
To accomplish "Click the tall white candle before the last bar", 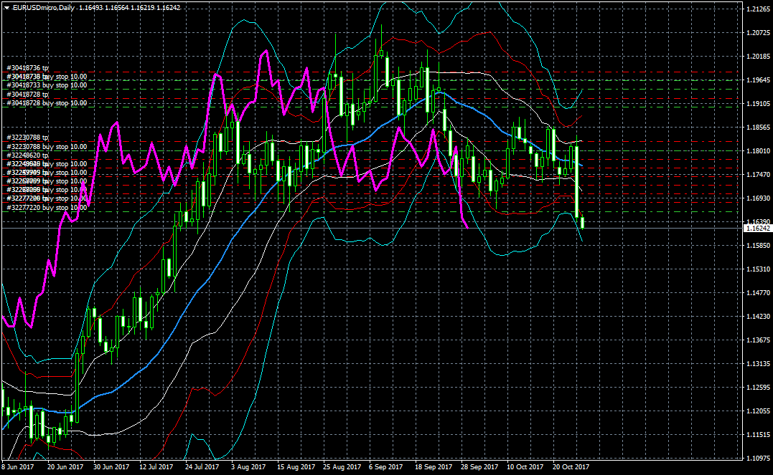I will (577, 181).
